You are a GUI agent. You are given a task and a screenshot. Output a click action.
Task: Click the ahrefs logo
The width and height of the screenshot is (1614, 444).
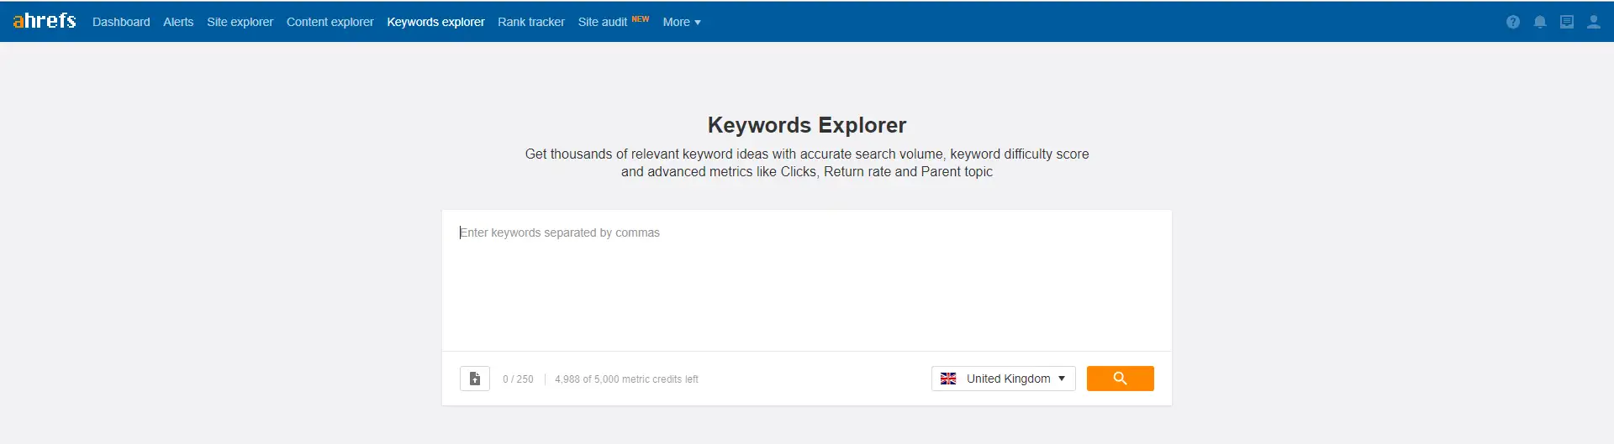coord(45,21)
